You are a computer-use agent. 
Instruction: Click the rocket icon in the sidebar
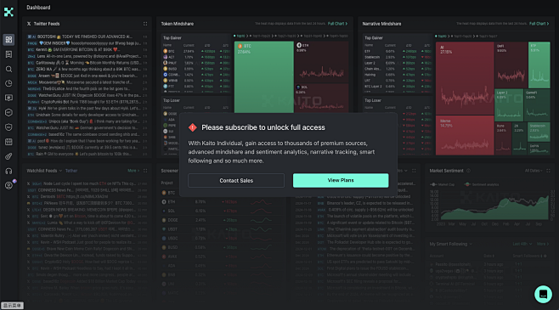tap(8, 156)
